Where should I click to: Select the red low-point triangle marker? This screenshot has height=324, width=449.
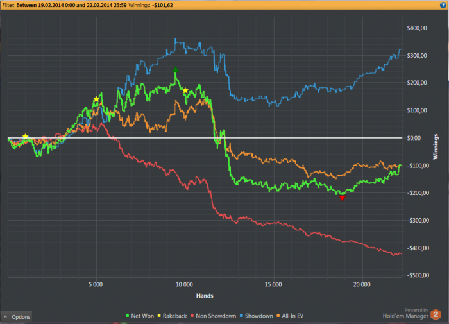coord(342,198)
